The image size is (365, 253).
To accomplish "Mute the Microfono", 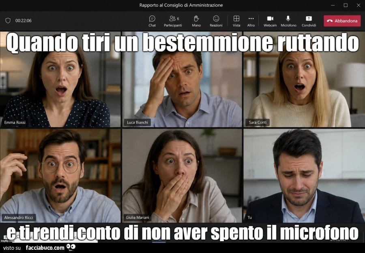I will [x=288, y=21].
